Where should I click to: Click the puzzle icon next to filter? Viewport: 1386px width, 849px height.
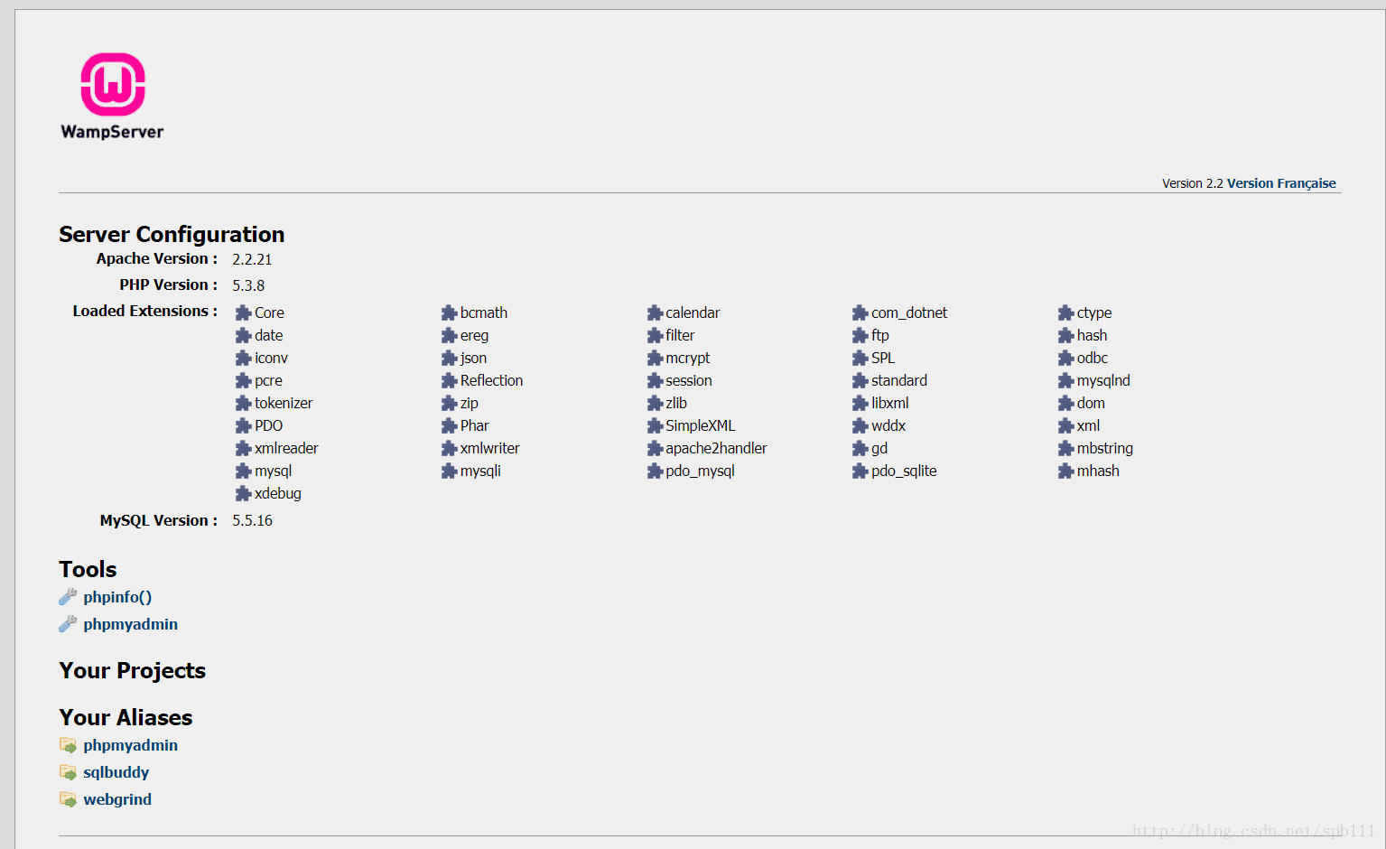coord(655,335)
